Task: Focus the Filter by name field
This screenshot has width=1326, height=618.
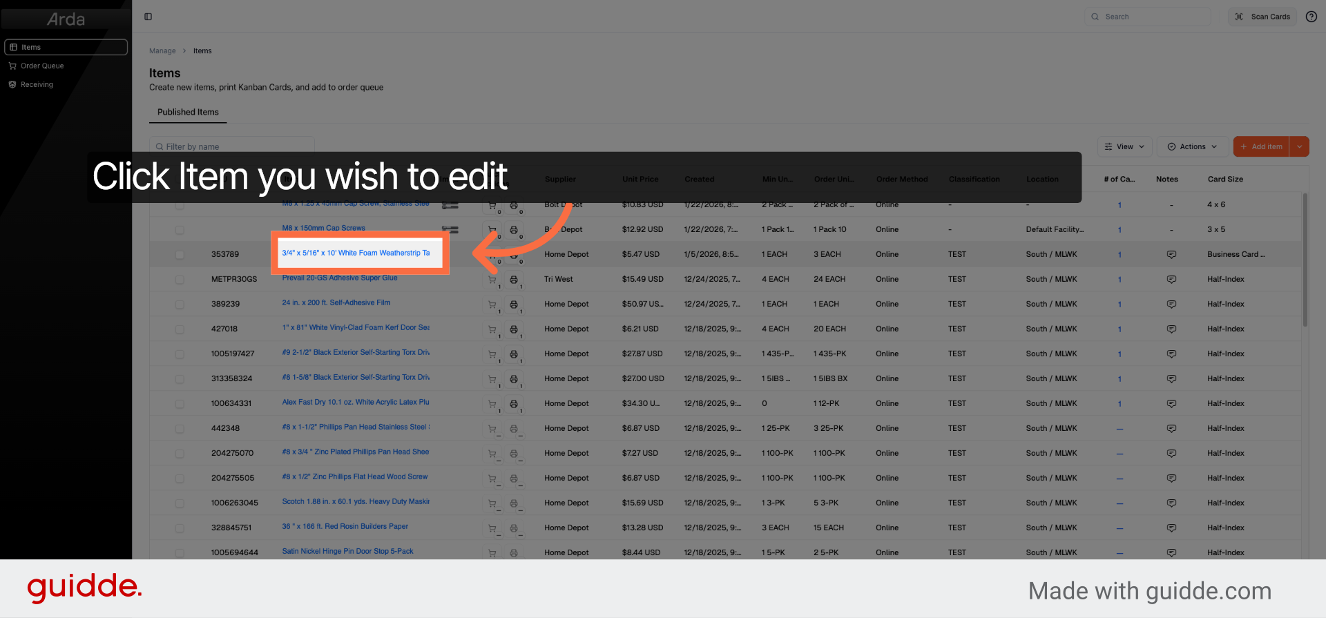Action: click(232, 146)
